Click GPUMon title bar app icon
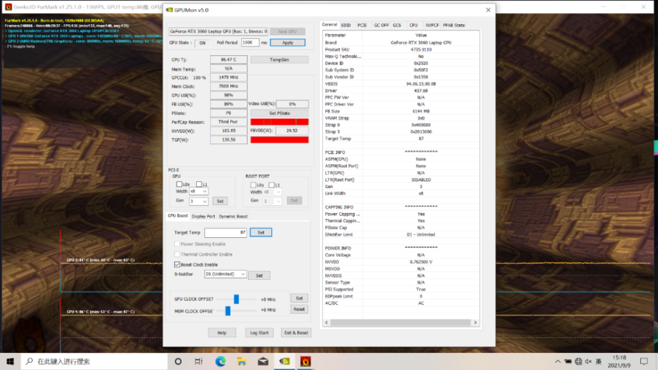Viewport: 658px width, 370px height. point(170,10)
